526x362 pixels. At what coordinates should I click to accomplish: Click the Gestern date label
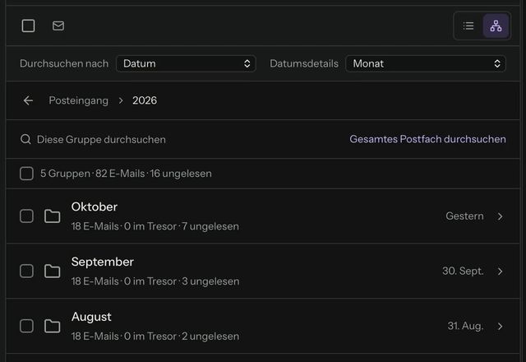[x=464, y=216]
